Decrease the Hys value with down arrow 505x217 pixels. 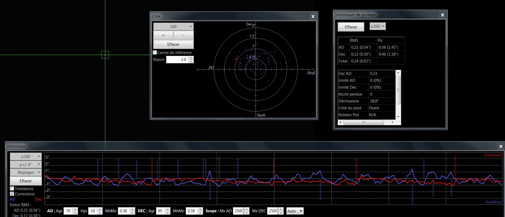pos(100,213)
